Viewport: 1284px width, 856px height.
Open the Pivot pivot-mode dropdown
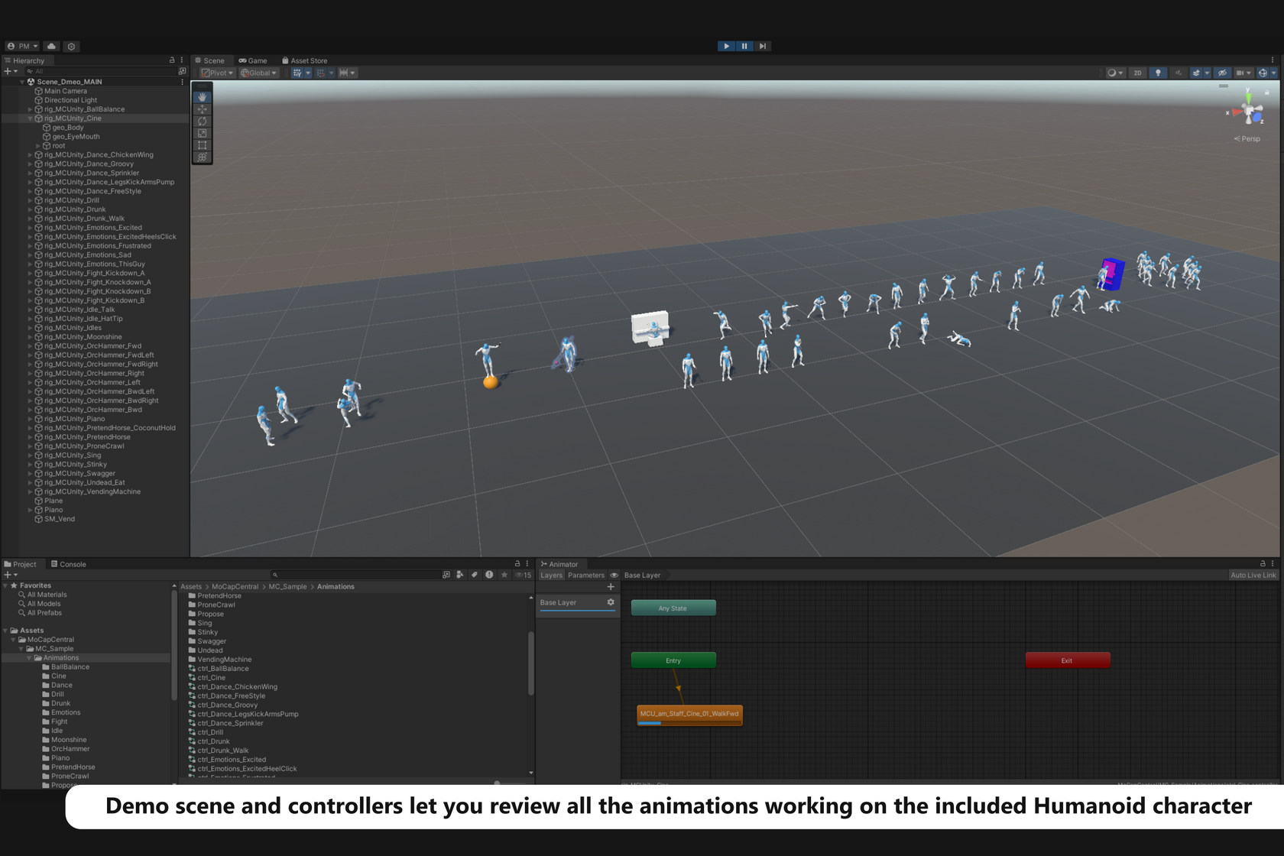point(217,73)
